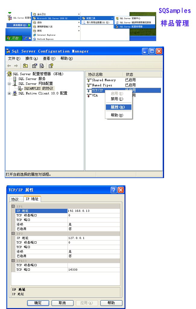The image size is (196, 309).
Task: Click the 帮助 button in TCP/IP dialog
Action: (x=111, y=303)
